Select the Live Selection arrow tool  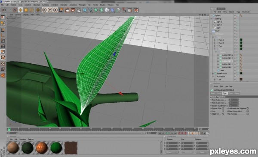tap(15, 10)
